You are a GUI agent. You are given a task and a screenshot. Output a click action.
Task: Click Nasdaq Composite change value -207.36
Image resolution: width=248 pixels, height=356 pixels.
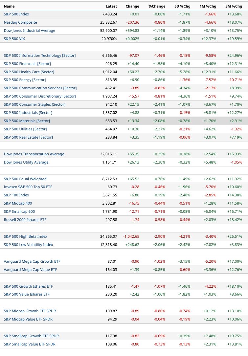(x=133, y=22)
